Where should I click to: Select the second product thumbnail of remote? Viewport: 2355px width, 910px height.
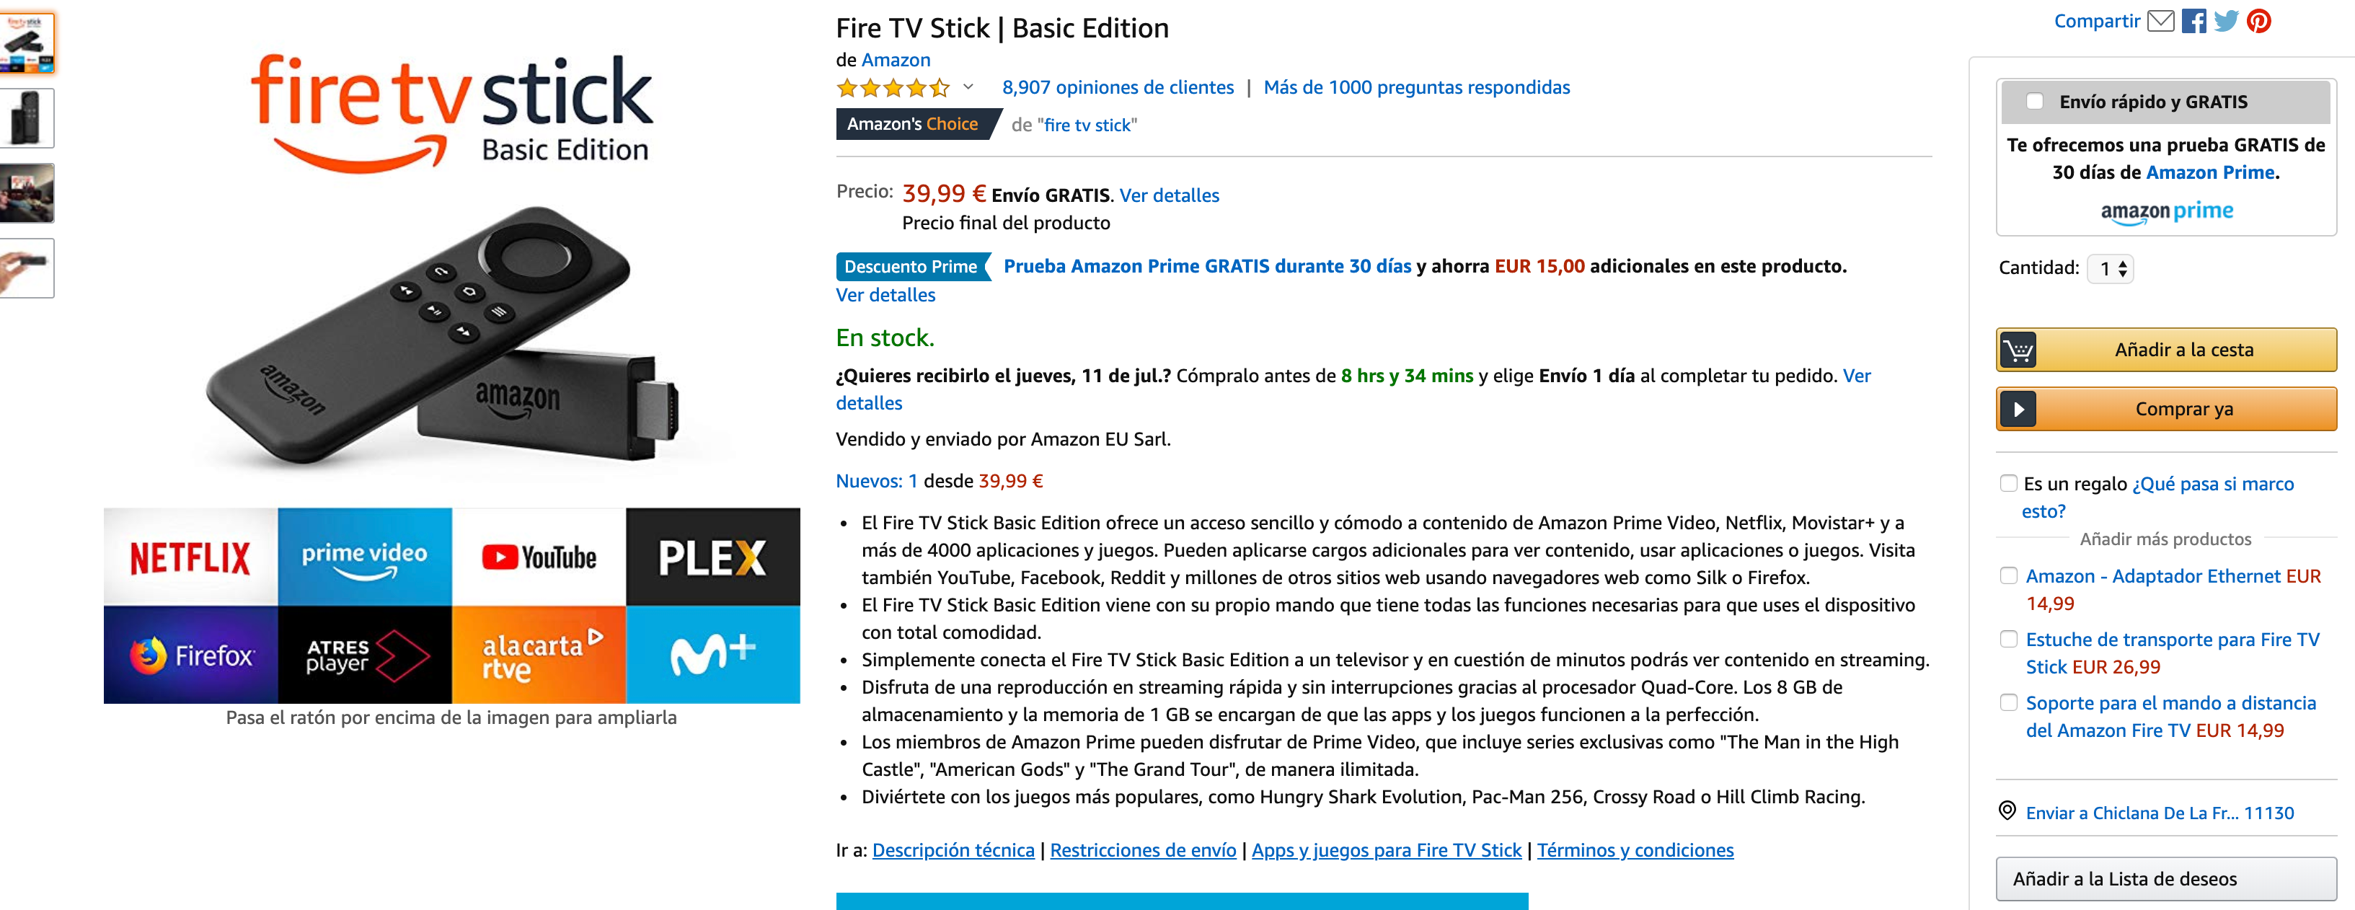coord(27,118)
